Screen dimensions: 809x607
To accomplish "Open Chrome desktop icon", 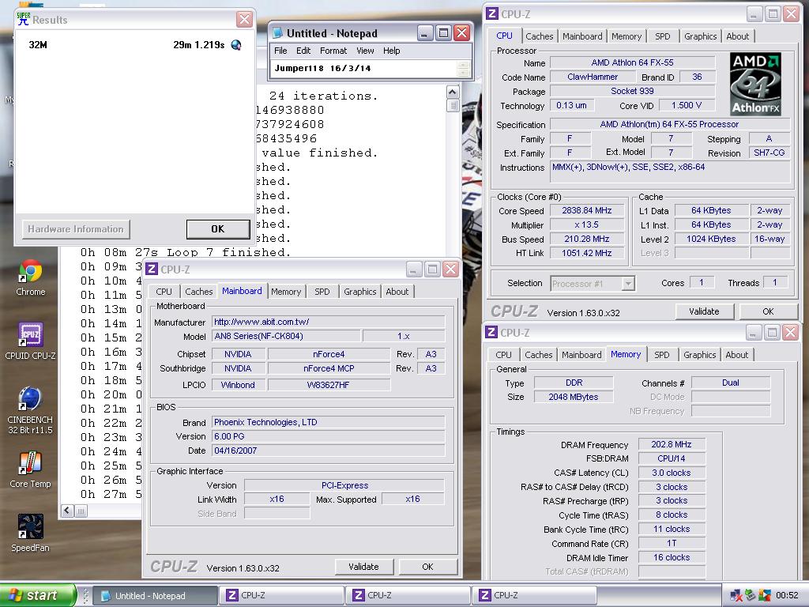I will click(31, 278).
